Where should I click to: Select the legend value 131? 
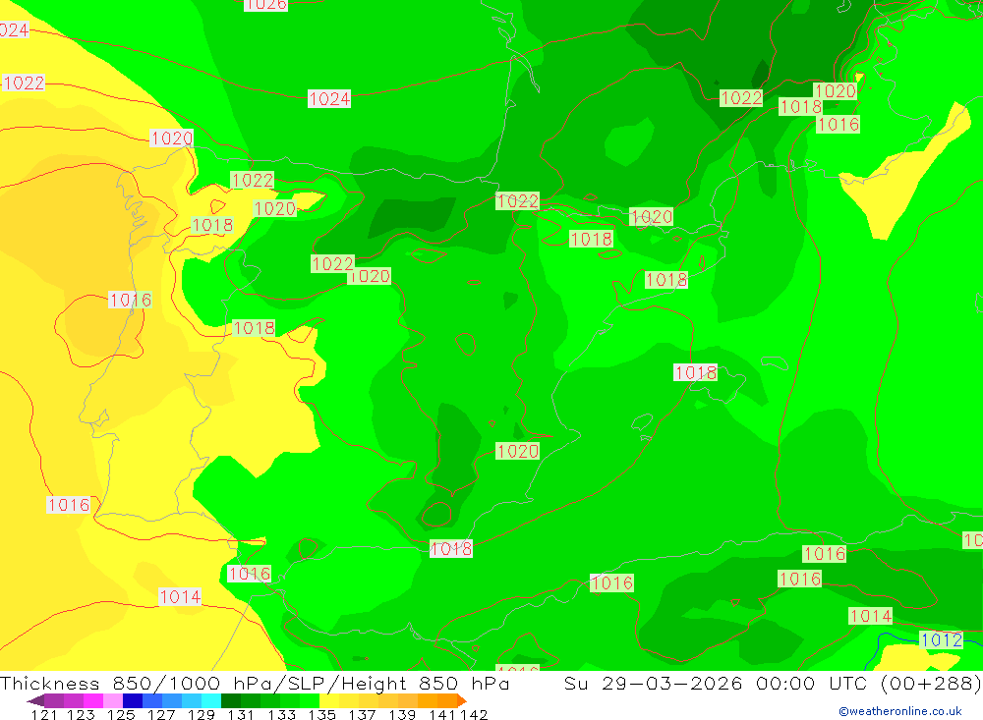[x=241, y=714]
